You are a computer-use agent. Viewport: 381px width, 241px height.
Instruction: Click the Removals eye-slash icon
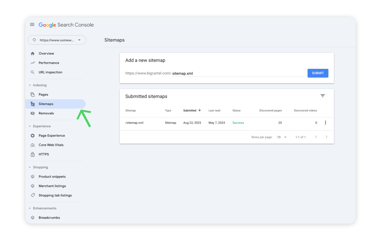click(33, 113)
